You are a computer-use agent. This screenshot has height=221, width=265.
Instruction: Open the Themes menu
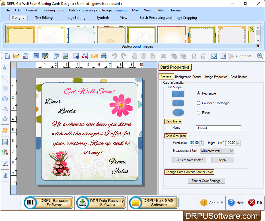point(175,10)
